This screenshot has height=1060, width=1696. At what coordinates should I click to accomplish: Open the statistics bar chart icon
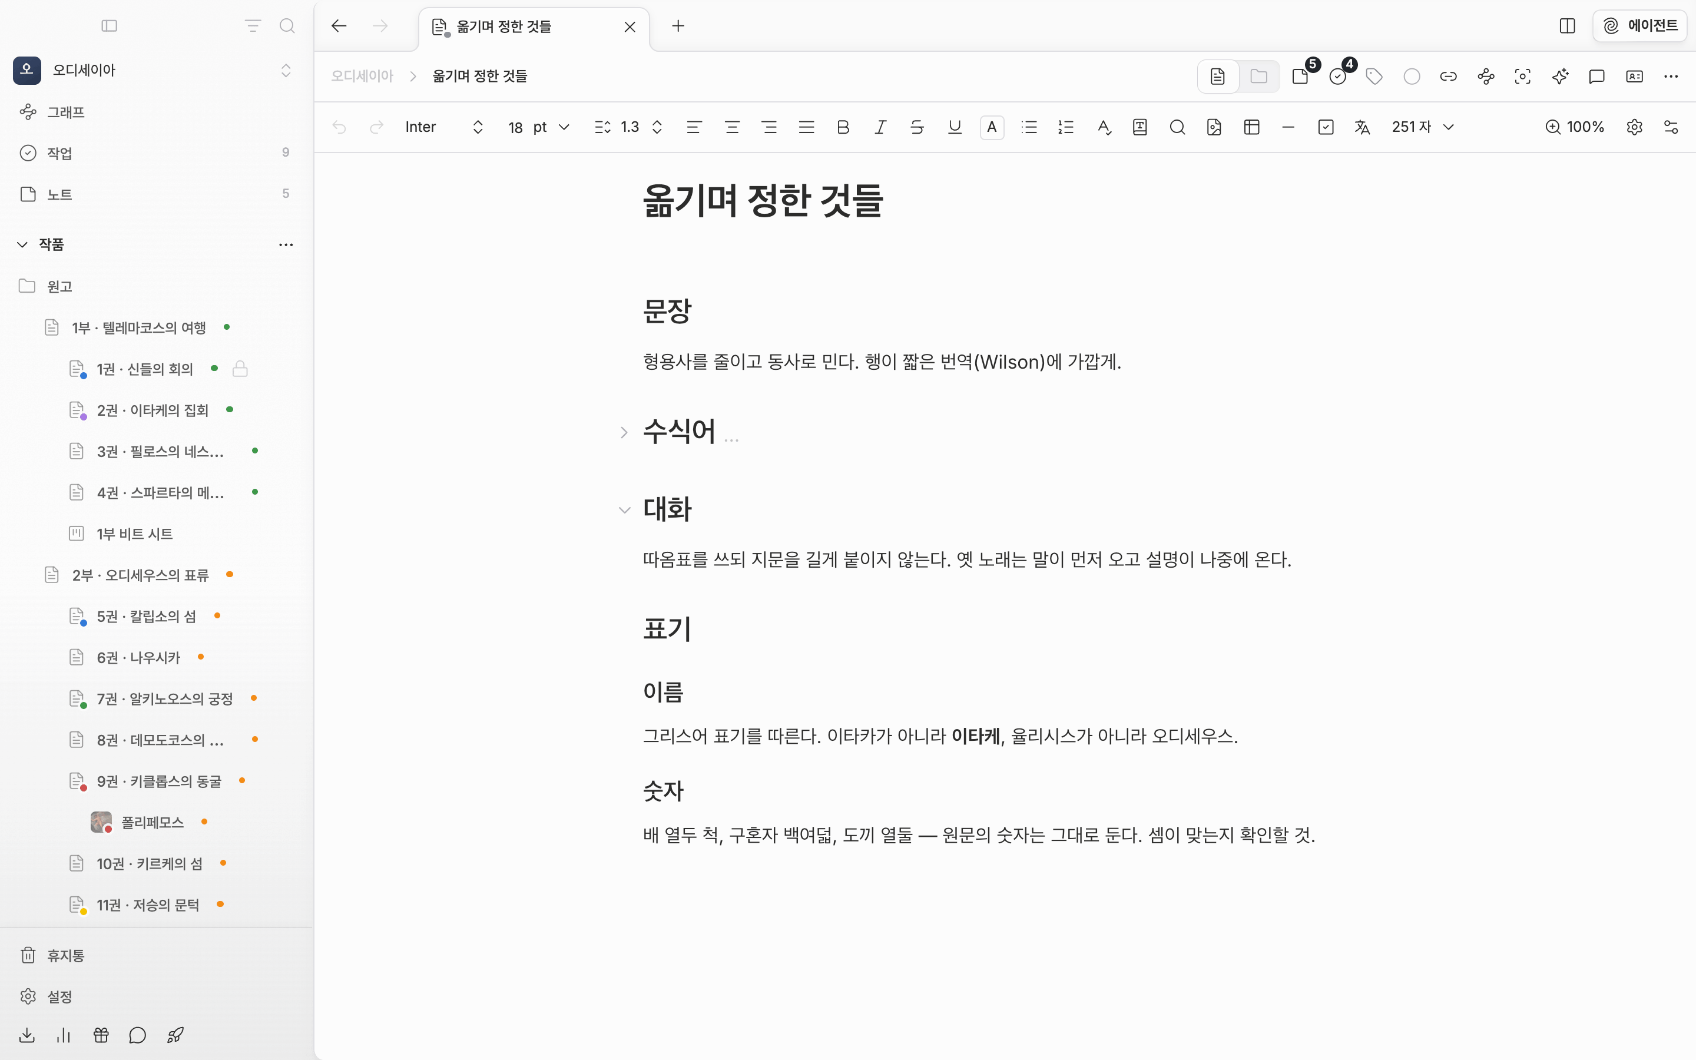pos(64,1035)
